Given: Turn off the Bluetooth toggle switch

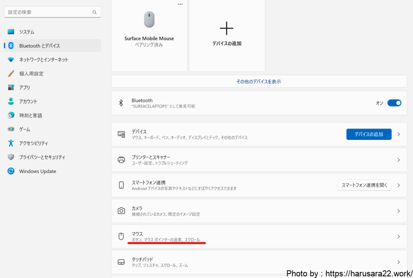Looking at the screenshot, I should [394, 103].
